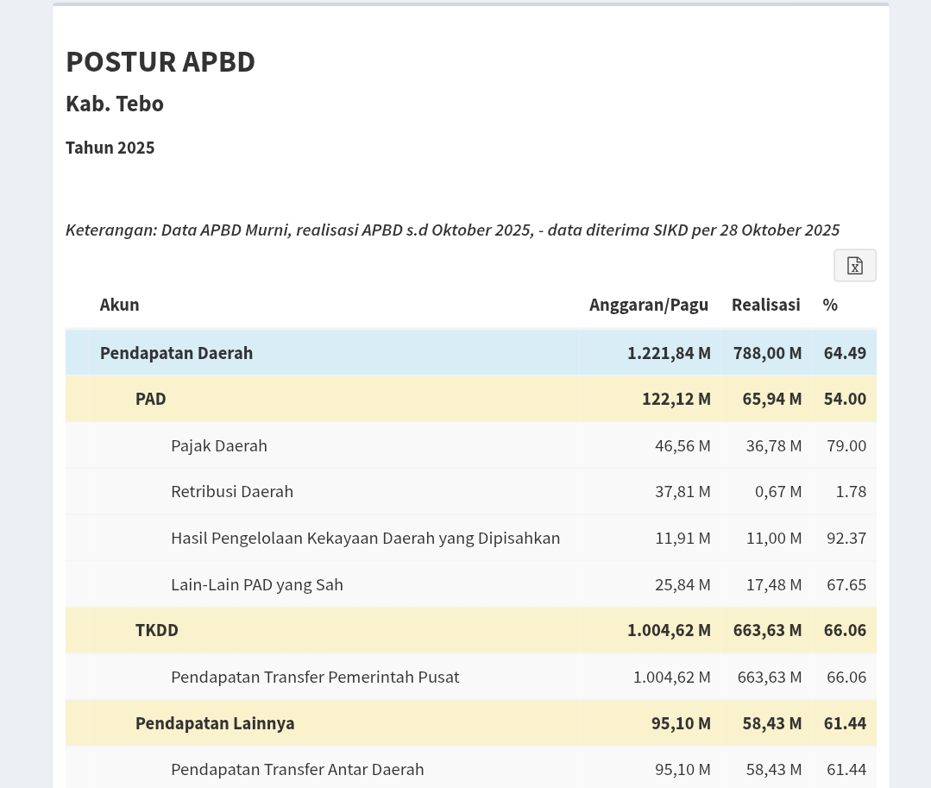
Task: Expand the TKDD revenue category
Action: pos(156,629)
